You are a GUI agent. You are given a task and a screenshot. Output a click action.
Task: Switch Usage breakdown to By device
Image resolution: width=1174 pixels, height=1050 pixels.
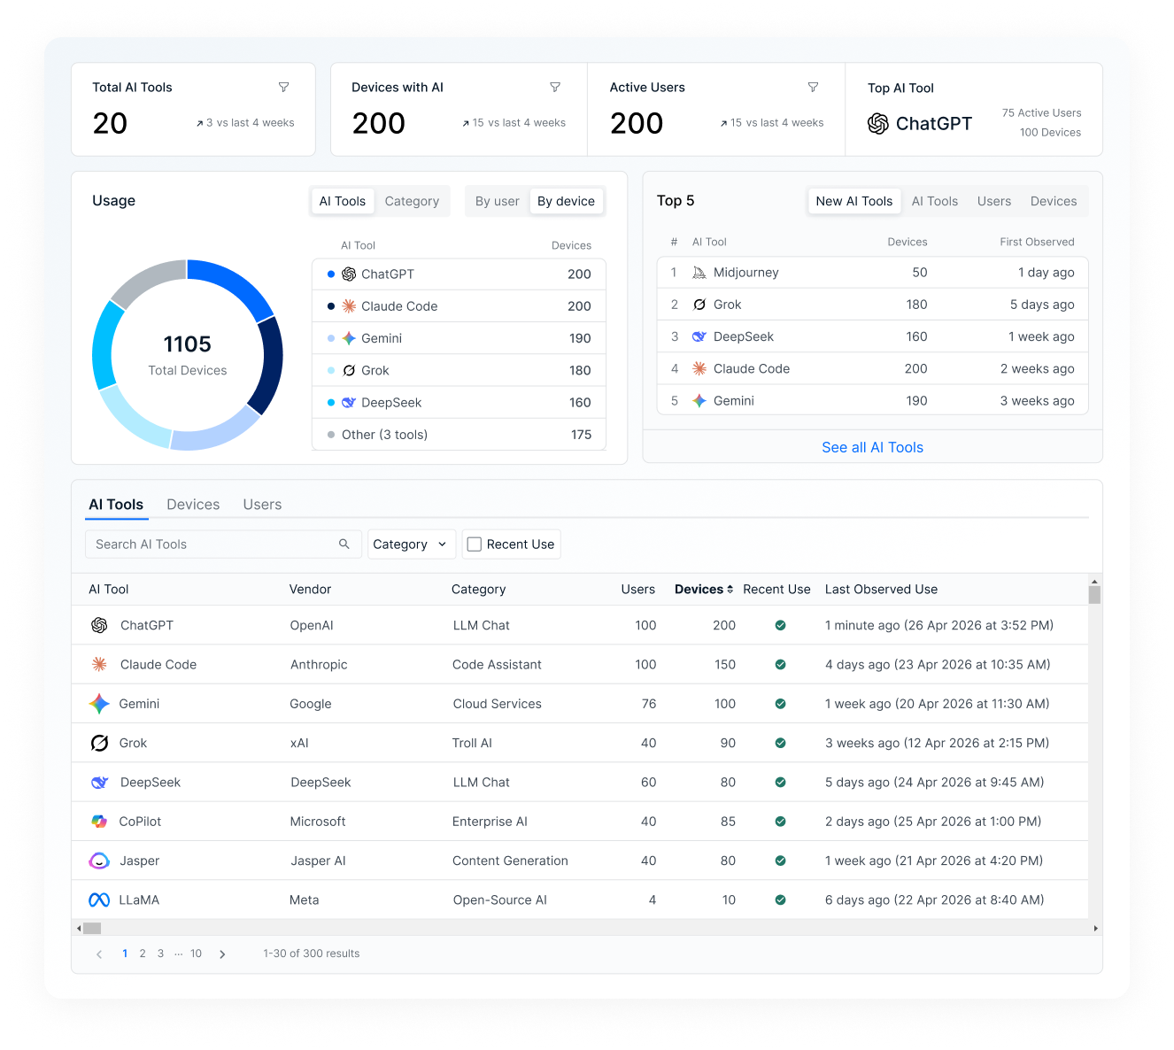(567, 201)
